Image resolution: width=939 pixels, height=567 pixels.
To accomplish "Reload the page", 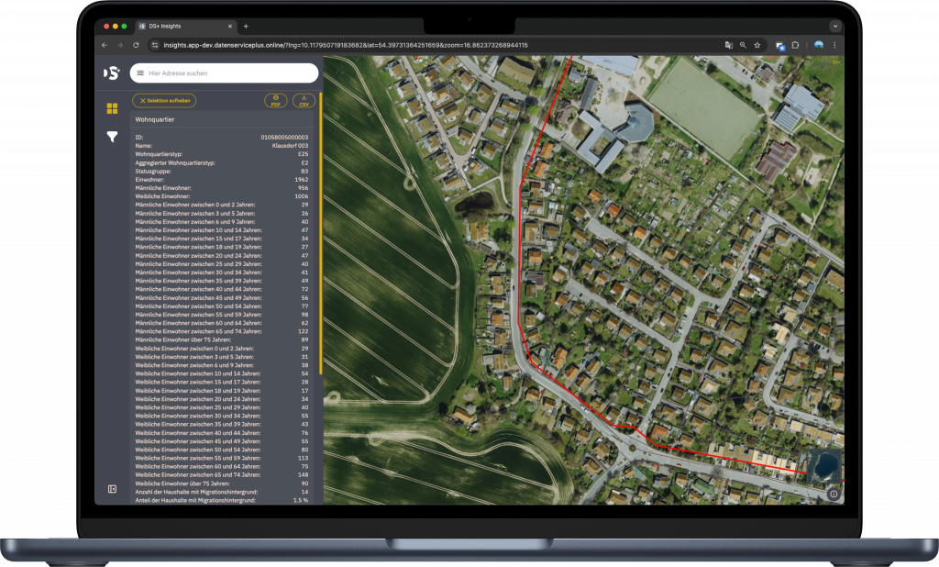I will 137,44.
